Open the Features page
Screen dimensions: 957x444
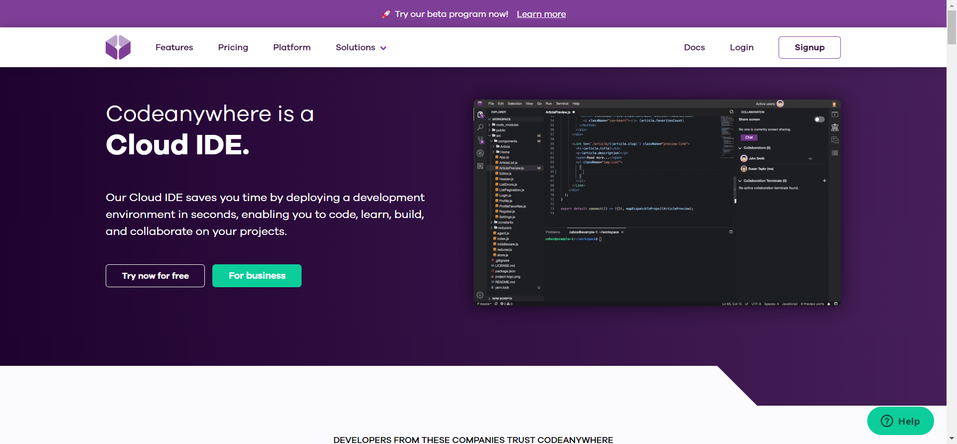[174, 47]
